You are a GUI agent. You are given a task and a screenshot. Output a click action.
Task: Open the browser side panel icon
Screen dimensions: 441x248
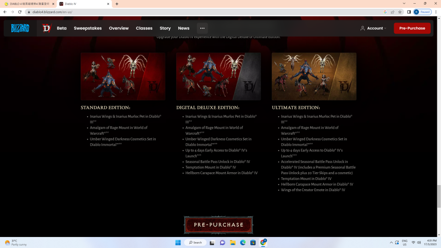(x=409, y=12)
